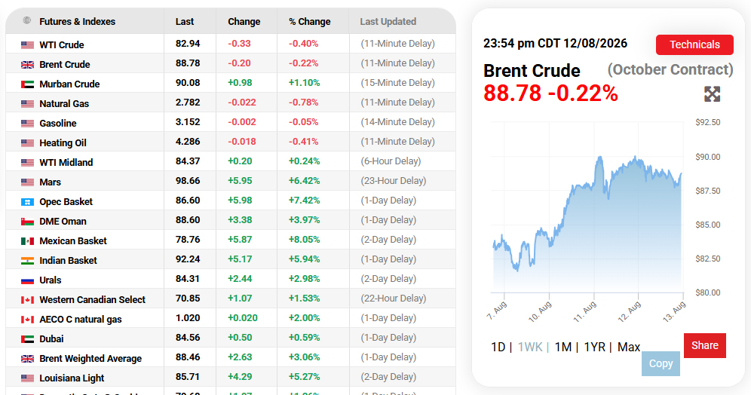This screenshot has width=751, height=395.
Task: Click the red Share button
Action: click(704, 346)
